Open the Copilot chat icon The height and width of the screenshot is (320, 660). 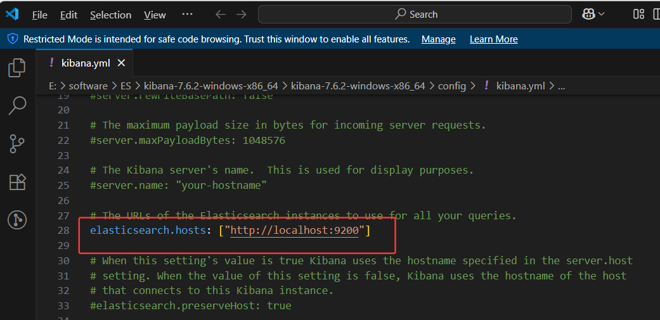(588, 15)
